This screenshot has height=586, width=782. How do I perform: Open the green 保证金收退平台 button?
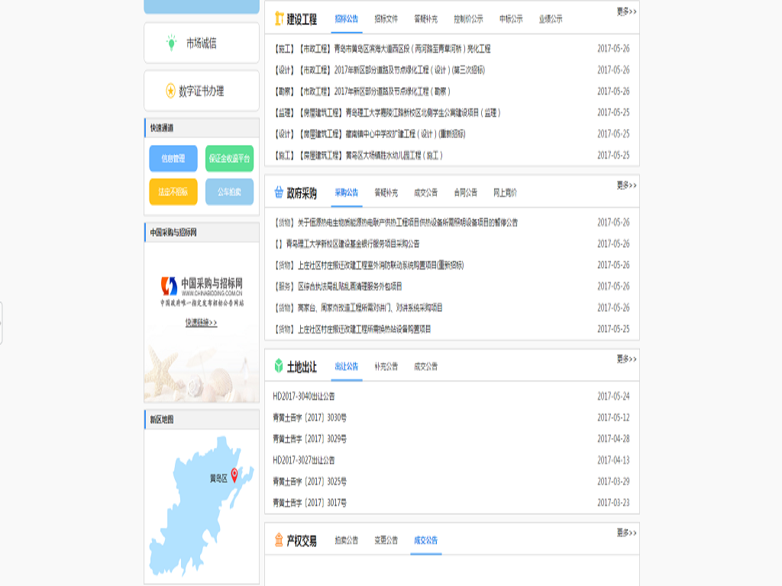click(x=229, y=159)
